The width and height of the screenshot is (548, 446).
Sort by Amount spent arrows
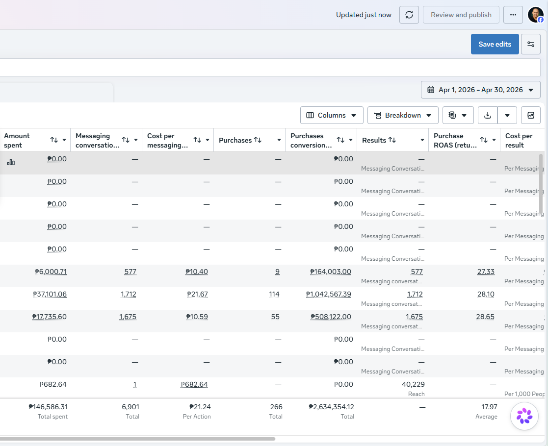click(54, 140)
